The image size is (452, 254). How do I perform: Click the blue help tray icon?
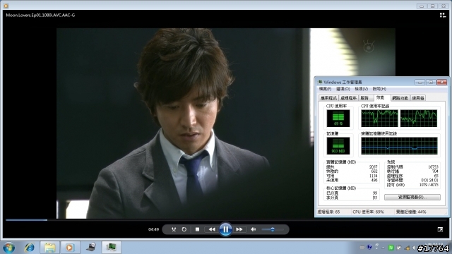click(x=369, y=247)
